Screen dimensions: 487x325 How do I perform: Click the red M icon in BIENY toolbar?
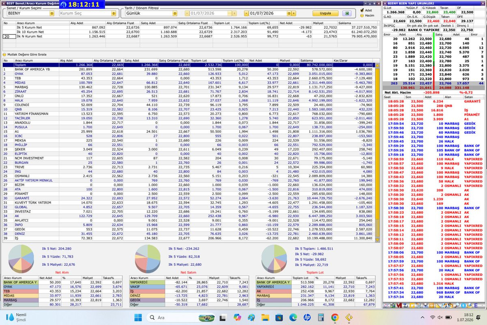399,305
